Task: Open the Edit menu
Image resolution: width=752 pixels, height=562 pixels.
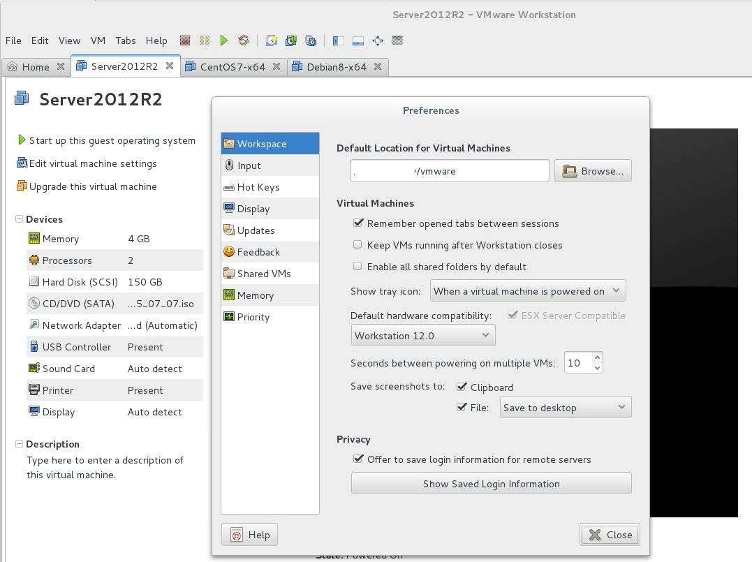Action: pyautogui.click(x=40, y=40)
